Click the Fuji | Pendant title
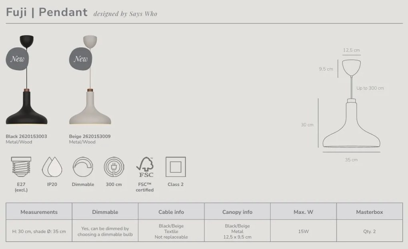 [x=46, y=12]
